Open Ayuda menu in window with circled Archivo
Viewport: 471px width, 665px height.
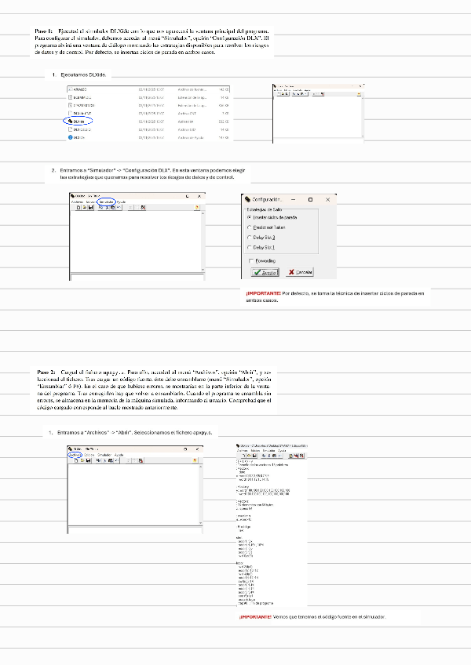pyautogui.click(x=118, y=455)
